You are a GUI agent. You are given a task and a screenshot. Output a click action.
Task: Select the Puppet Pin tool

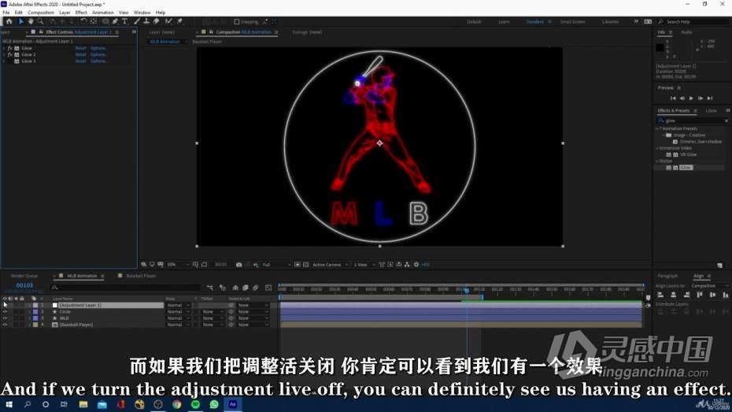[x=179, y=21]
